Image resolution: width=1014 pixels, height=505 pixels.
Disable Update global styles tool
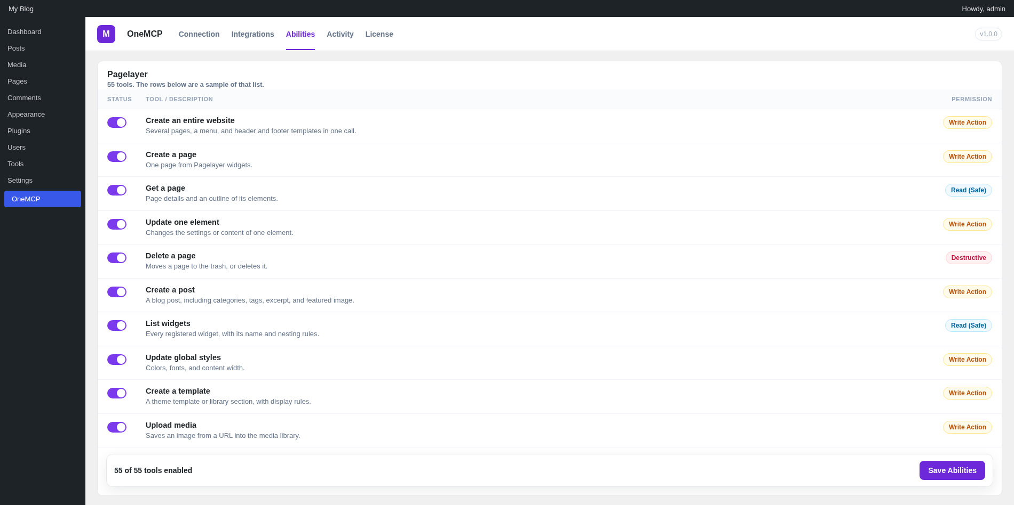117,360
